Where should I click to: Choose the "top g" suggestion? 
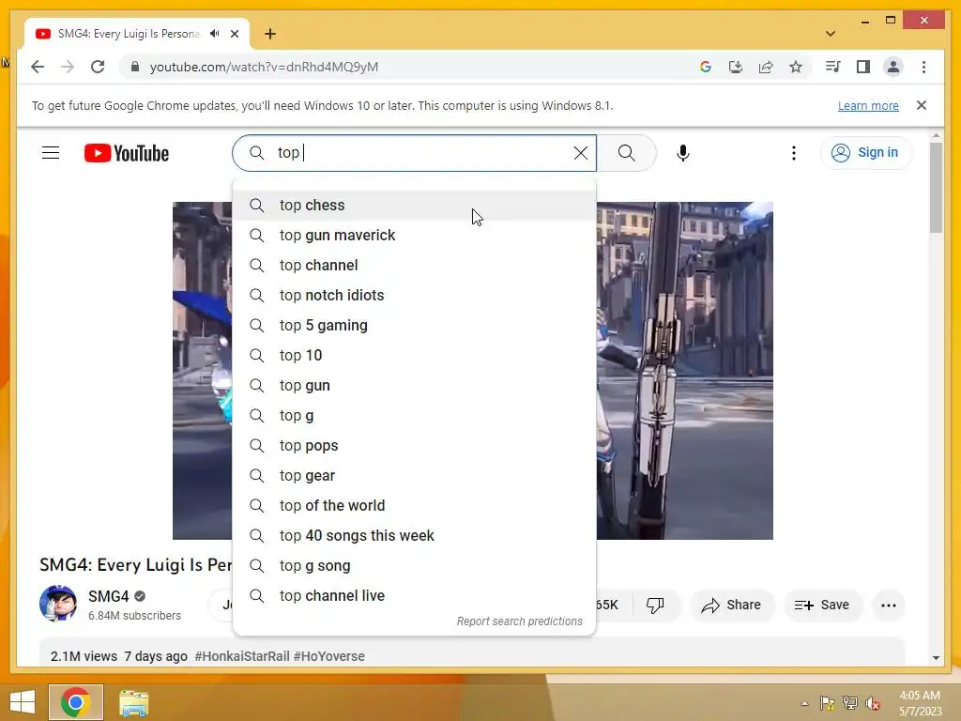pos(414,416)
